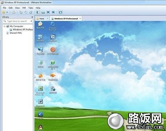The width and height of the screenshot is (166, 131).
Task: Click the revert to snapshot toolbar icon
Action: [x=26, y=12]
